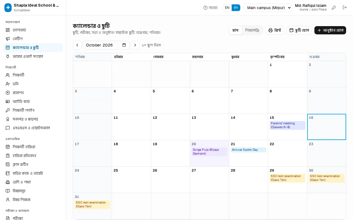Click the ভর্তি icon in sidebar

coord(8,84)
